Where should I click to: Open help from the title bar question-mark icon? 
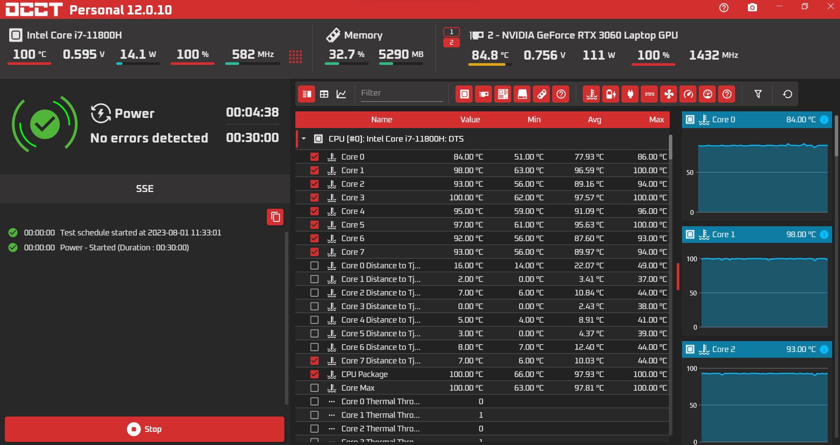724,7
